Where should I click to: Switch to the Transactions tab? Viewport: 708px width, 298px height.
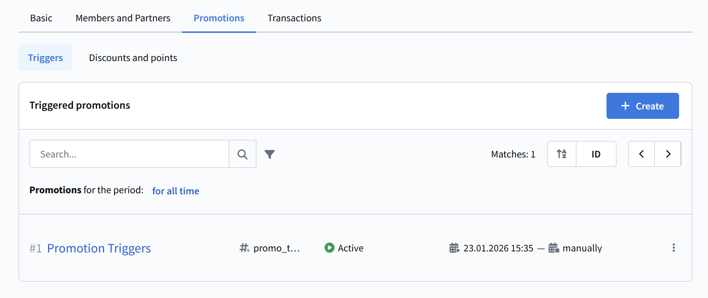[x=294, y=18]
